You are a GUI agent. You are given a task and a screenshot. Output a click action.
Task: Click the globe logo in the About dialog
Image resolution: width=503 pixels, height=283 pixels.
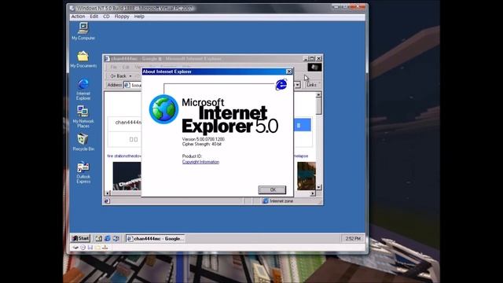click(163, 109)
